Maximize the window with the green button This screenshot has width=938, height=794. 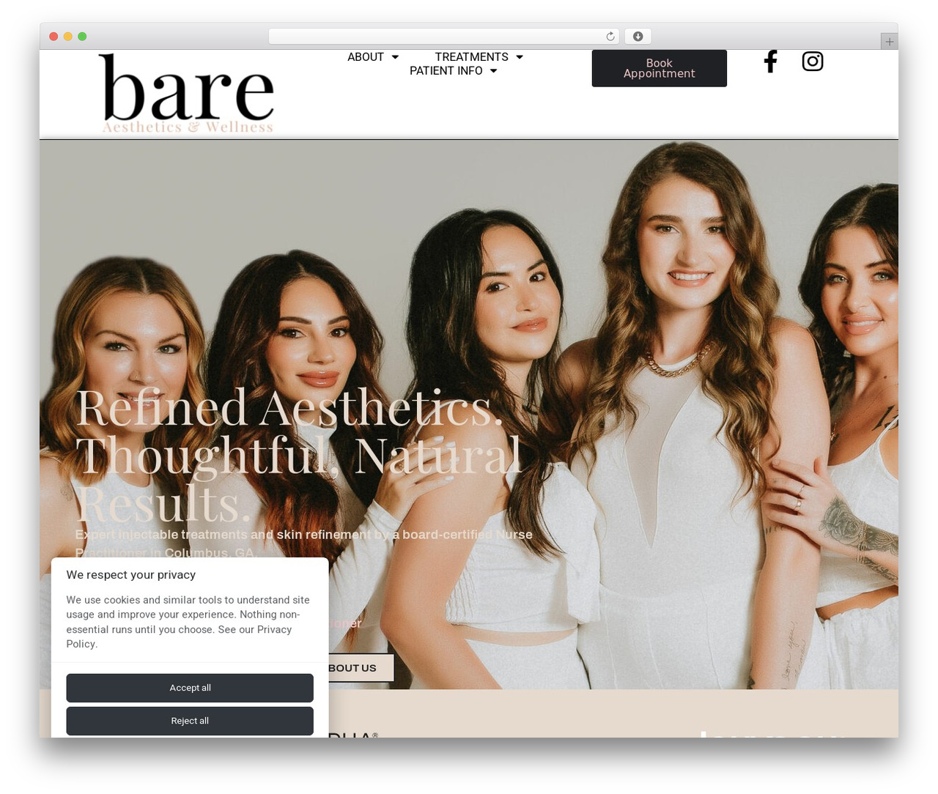tap(82, 37)
